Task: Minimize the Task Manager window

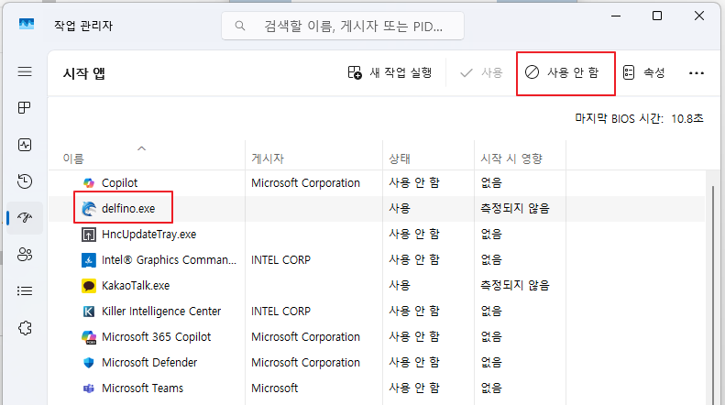Action: [x=616, y=16]
